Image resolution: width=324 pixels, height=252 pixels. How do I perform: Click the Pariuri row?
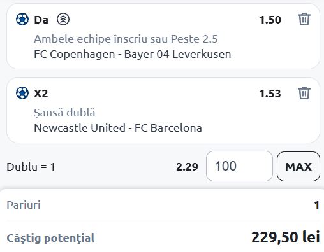point(163,205)
